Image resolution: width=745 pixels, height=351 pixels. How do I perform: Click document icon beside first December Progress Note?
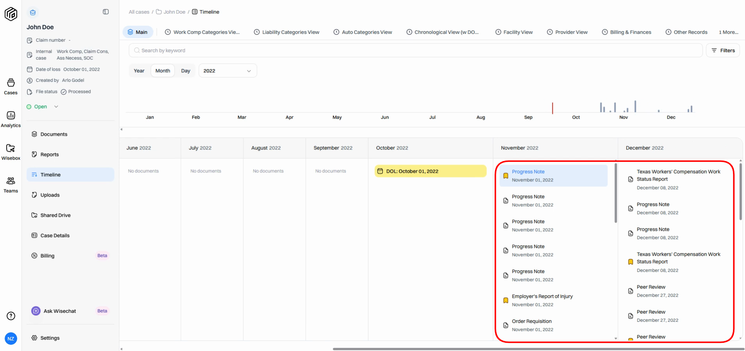pyautogui.click(x=631, y=209)
